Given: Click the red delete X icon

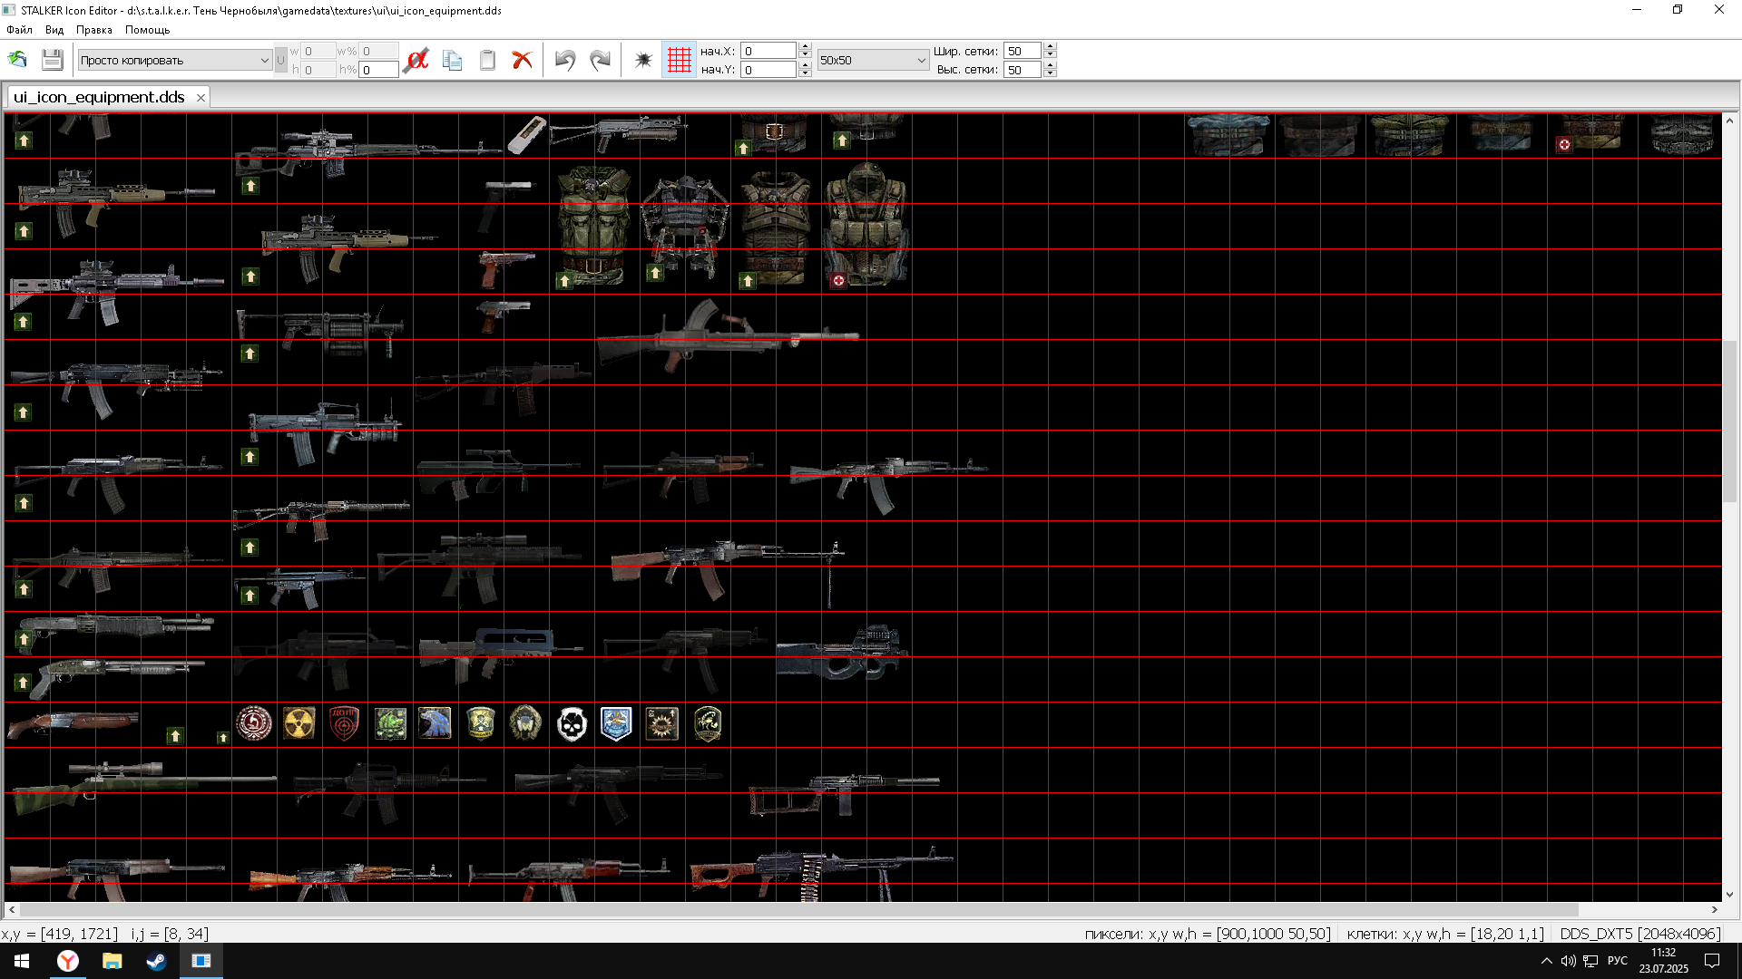Looking at the screenshot, I should (522, 60).
